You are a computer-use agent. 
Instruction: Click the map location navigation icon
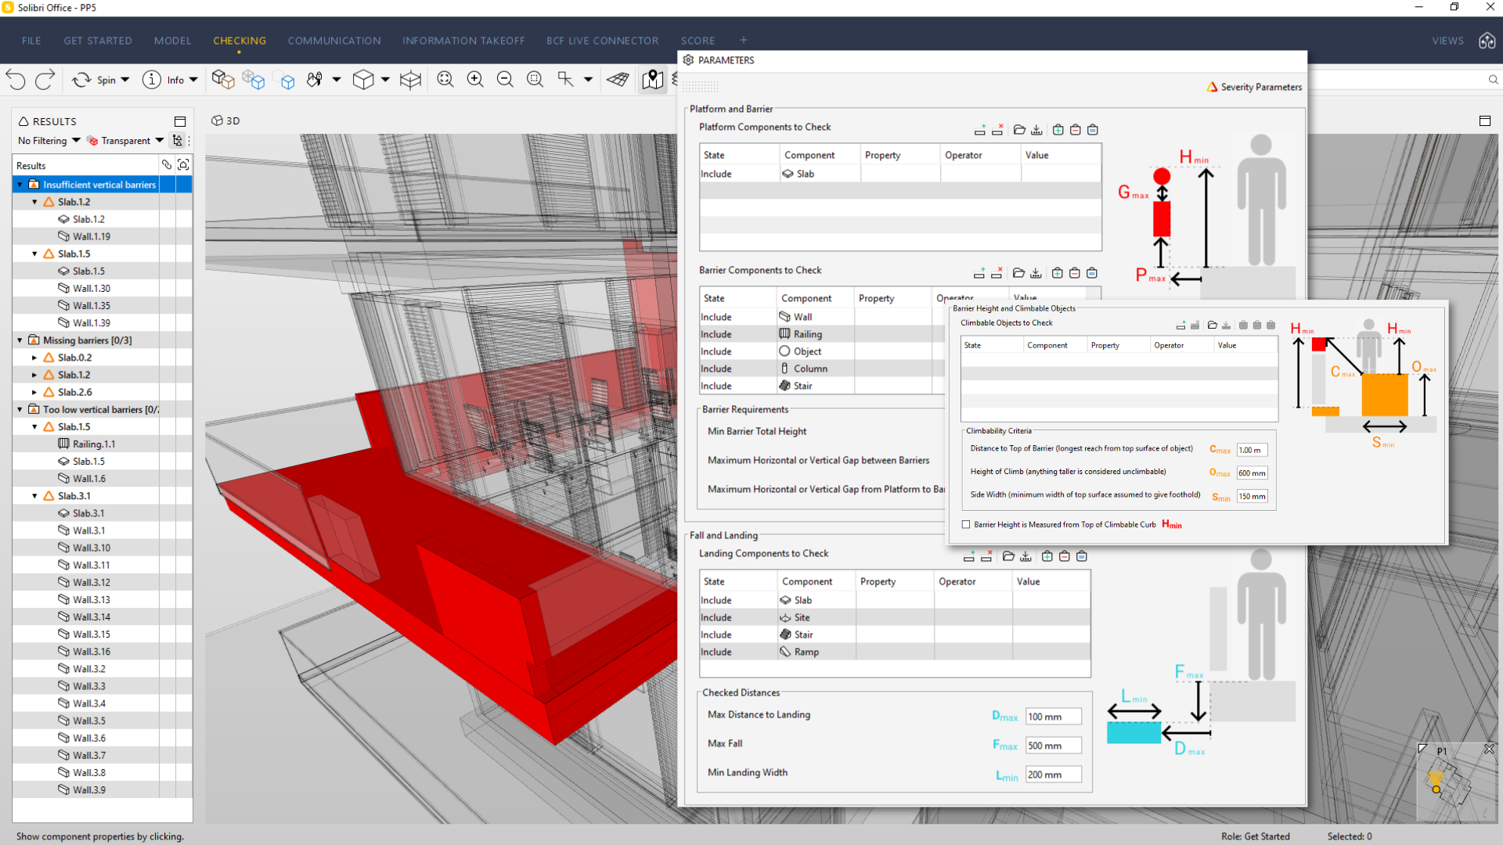652,79
